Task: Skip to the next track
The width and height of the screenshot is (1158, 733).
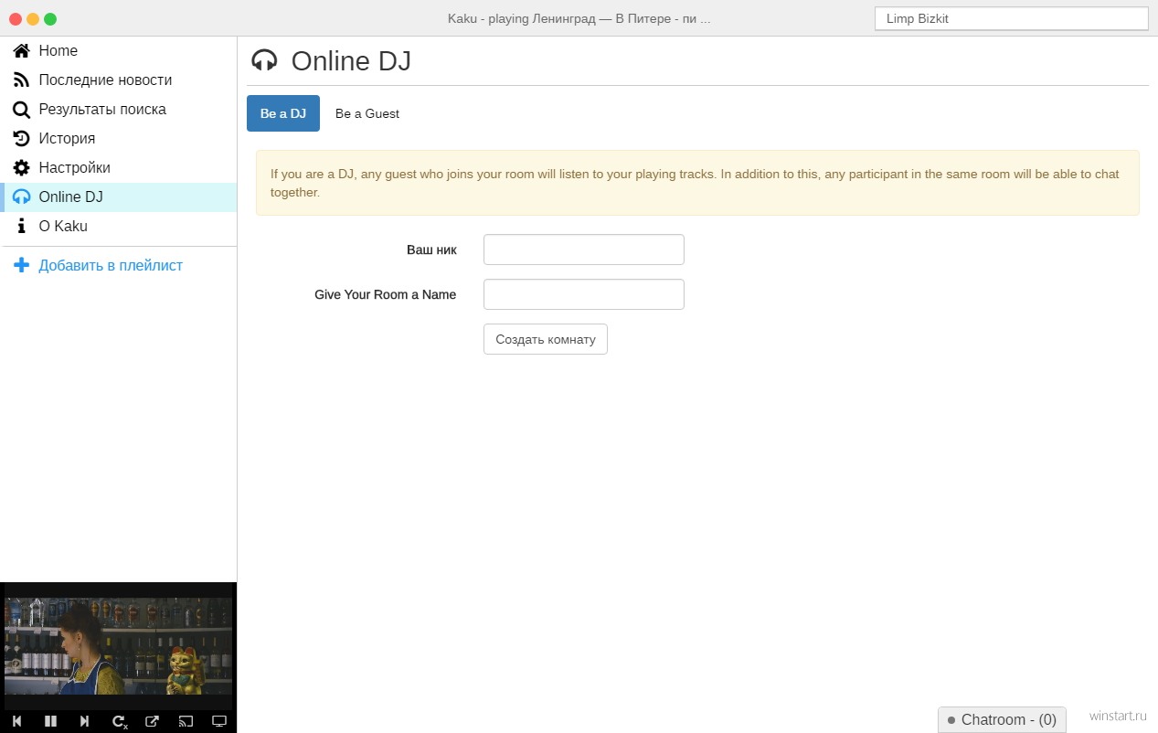Action: click(84, 721)
